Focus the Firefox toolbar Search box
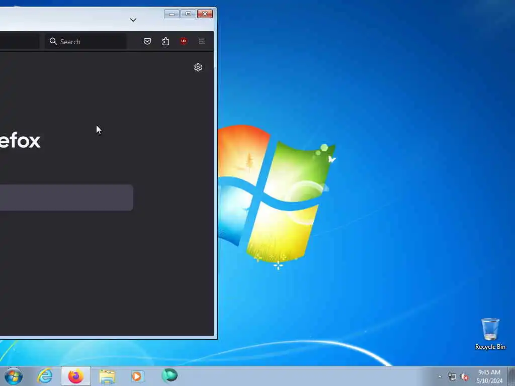The image size is (515, 386). click(x=85, y=41)
